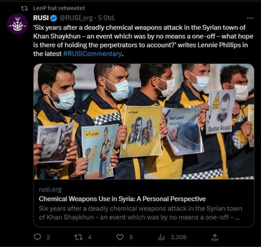Open the @RUSI_org handle
This screenshot has width=261, height=247.
pyautogui.click(x=76, y=18)
